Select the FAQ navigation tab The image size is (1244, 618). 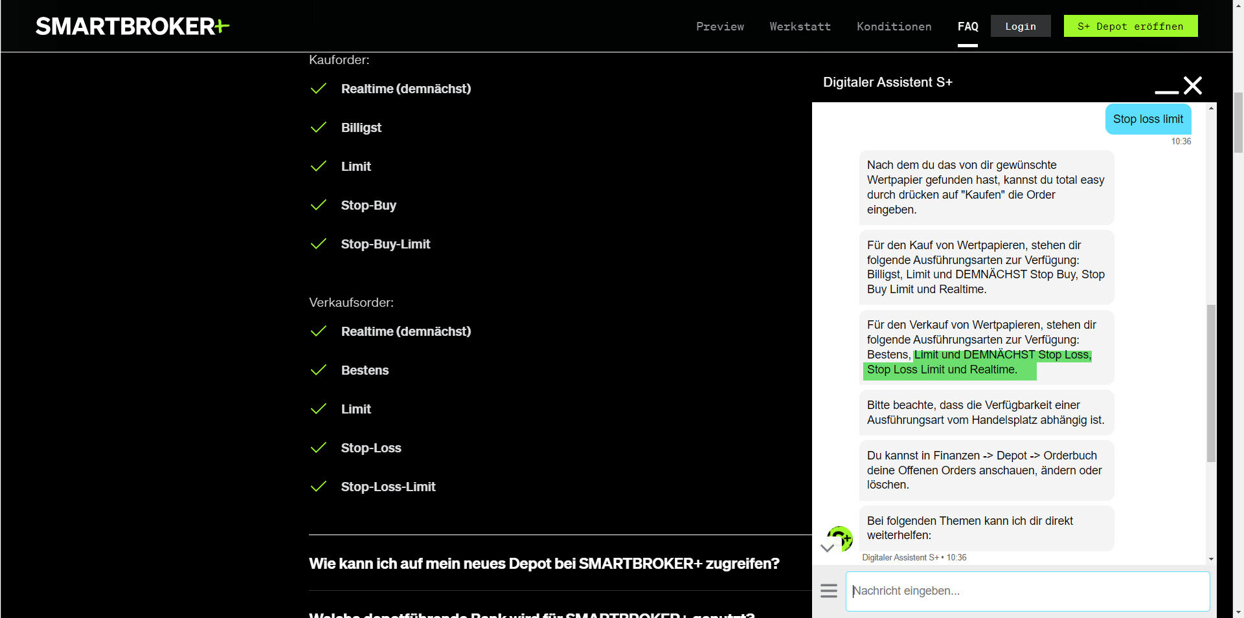(x=967, y=27)
